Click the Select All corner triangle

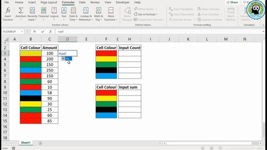coord(6,39)
